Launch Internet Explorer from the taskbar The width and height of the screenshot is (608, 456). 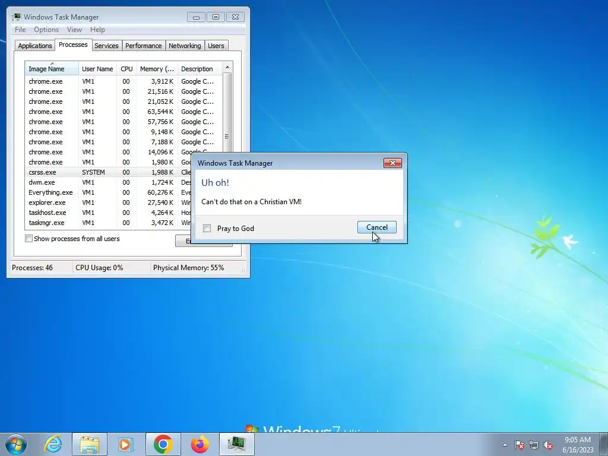tap(53, 444)
